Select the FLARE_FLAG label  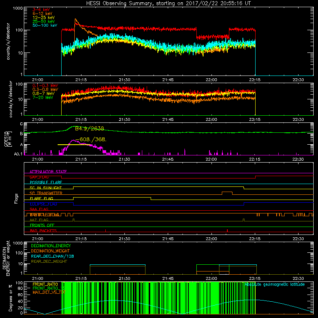click(x=41, y=198)
